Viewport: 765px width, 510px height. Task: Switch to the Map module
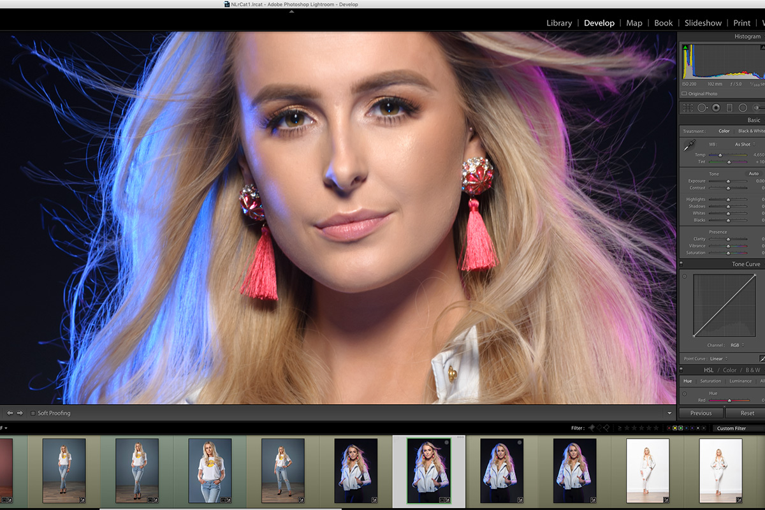coord(634,23)
